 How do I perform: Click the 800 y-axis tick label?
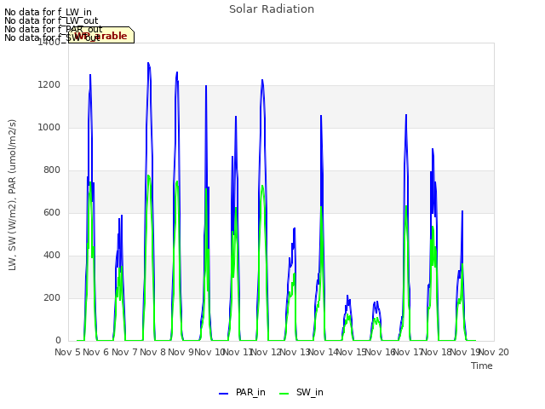pyautogui.click(x=52, y=170)
